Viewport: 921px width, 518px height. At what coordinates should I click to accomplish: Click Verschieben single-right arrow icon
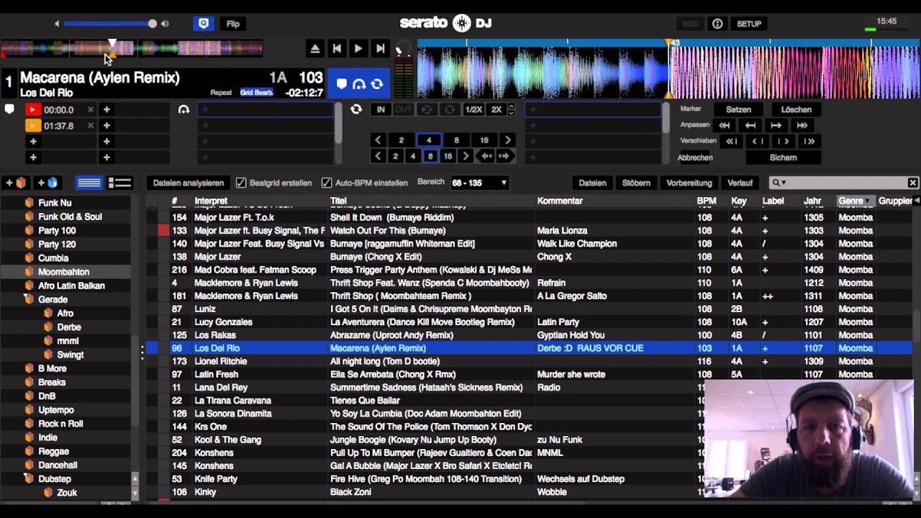pos(783,141)
